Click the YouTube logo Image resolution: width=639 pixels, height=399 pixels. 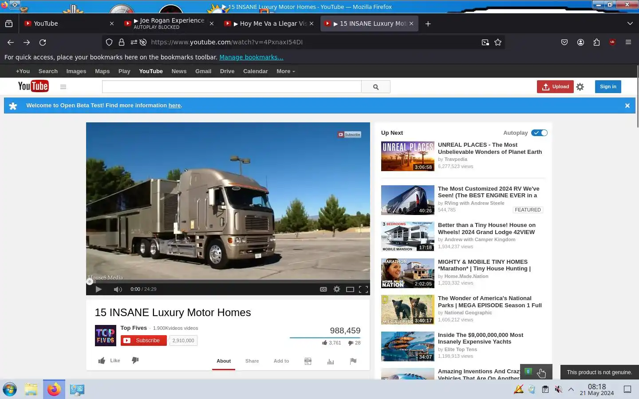click(x=33, y=86)
